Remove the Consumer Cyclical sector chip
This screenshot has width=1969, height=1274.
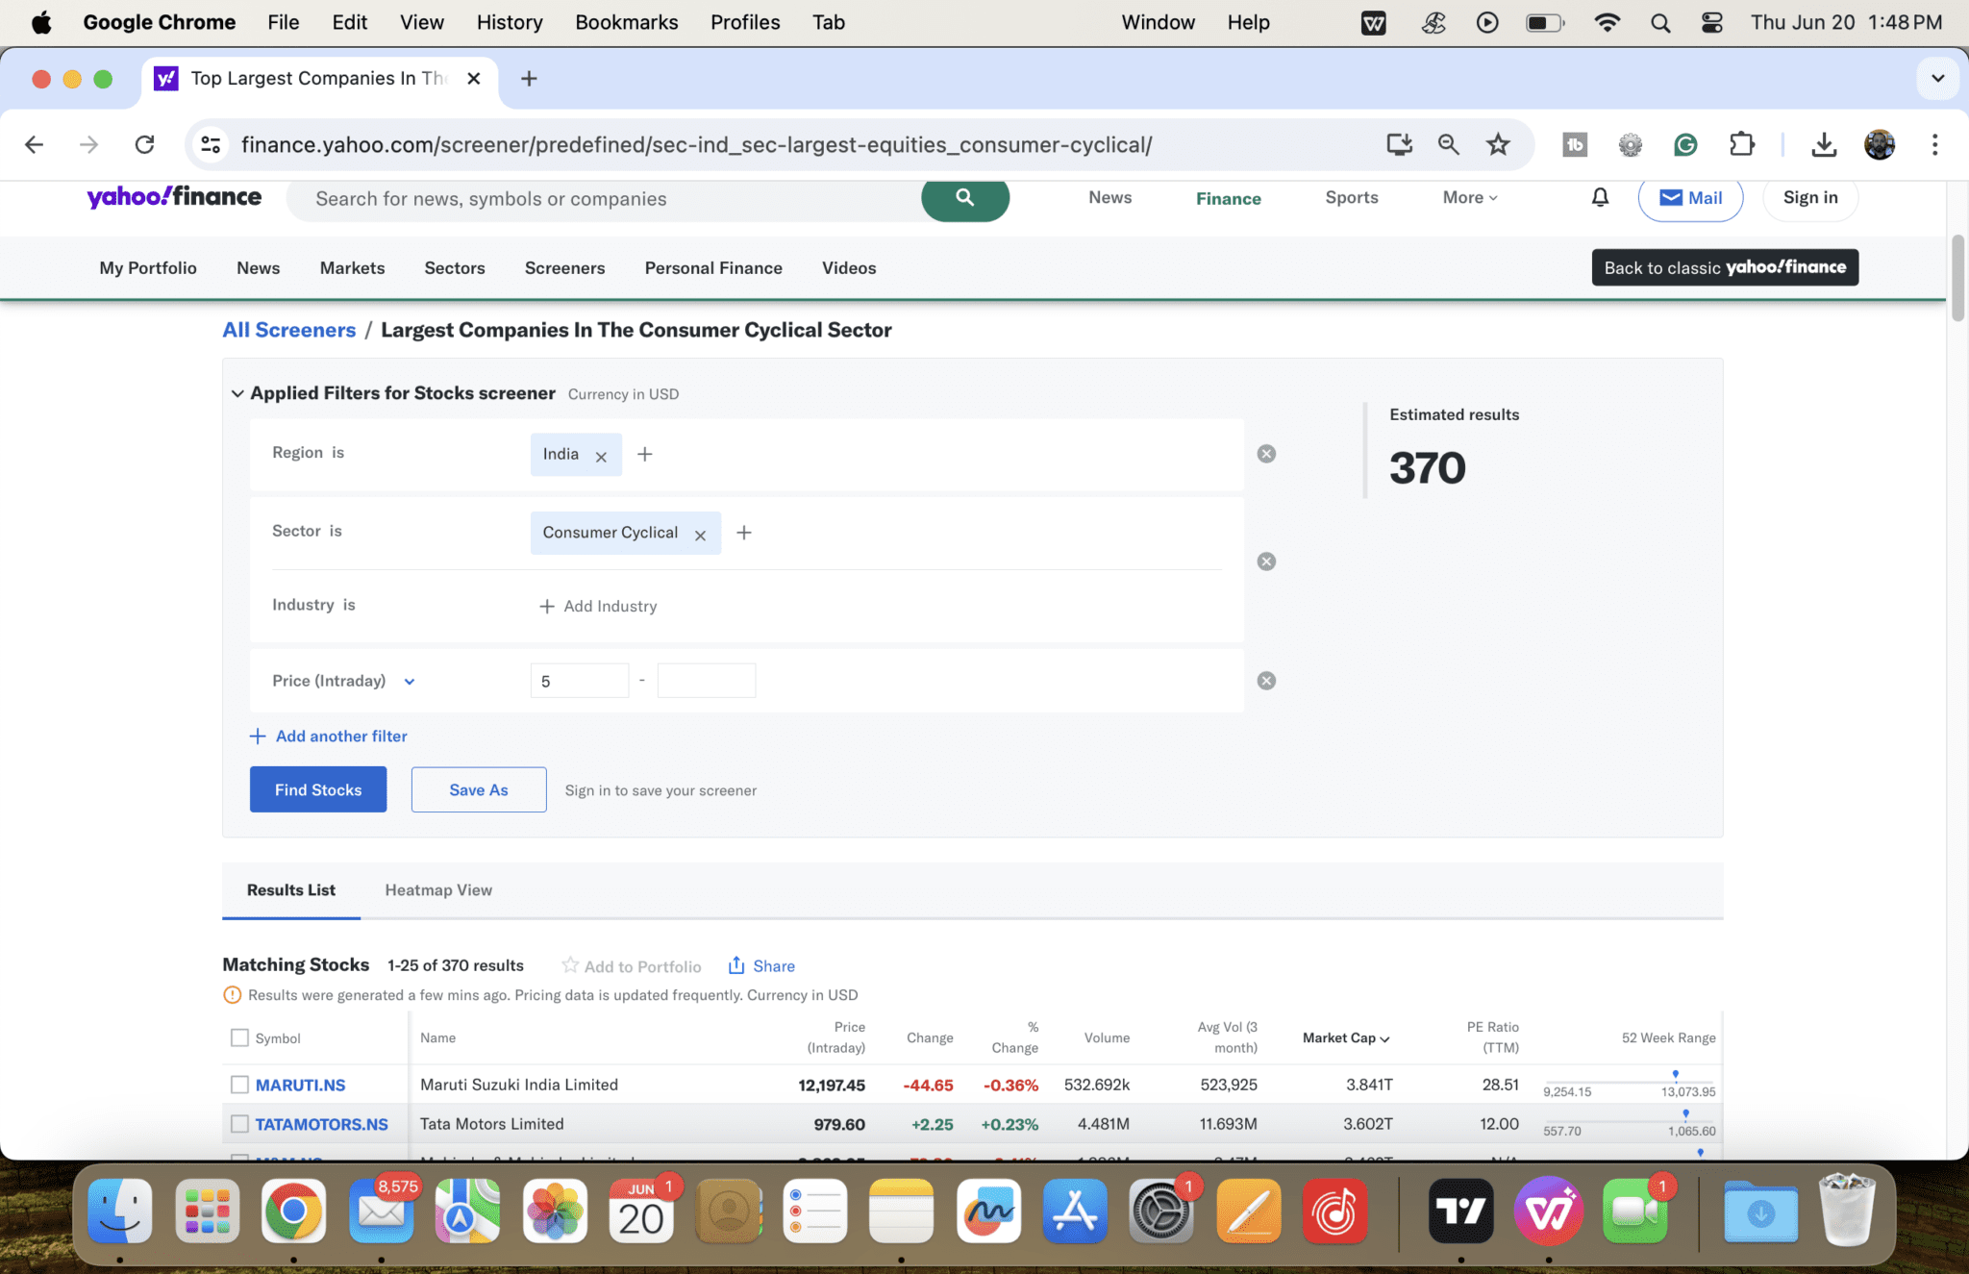coord(700,536)
